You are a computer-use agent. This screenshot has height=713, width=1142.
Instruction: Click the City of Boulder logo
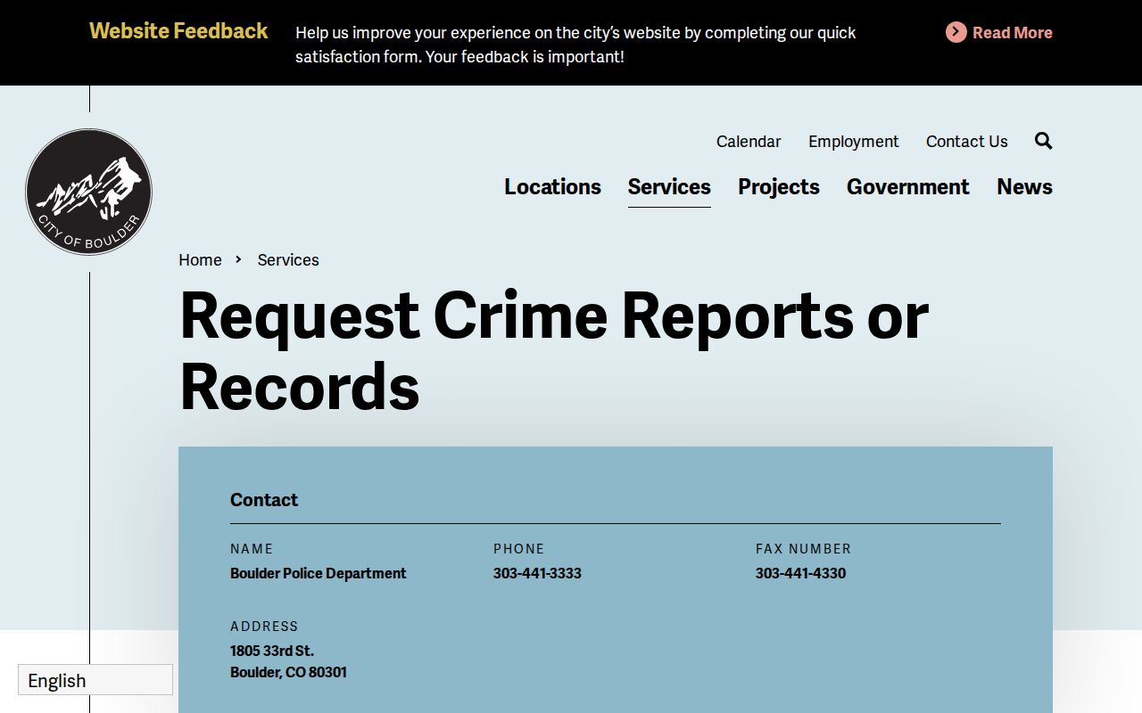coord(88,192)
